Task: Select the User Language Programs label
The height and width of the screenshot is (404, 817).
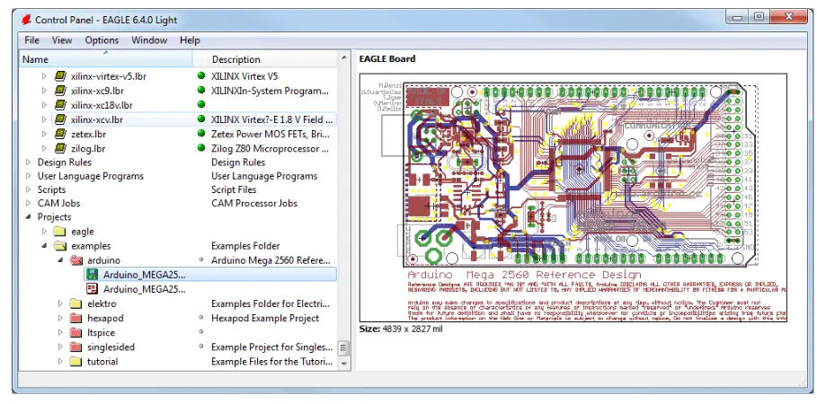Action: point(90,176)
